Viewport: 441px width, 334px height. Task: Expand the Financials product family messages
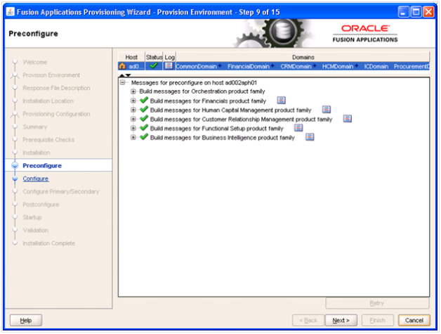pos(133,101)
